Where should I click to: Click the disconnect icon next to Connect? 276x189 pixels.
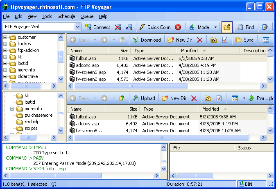(x=118, y=27)
